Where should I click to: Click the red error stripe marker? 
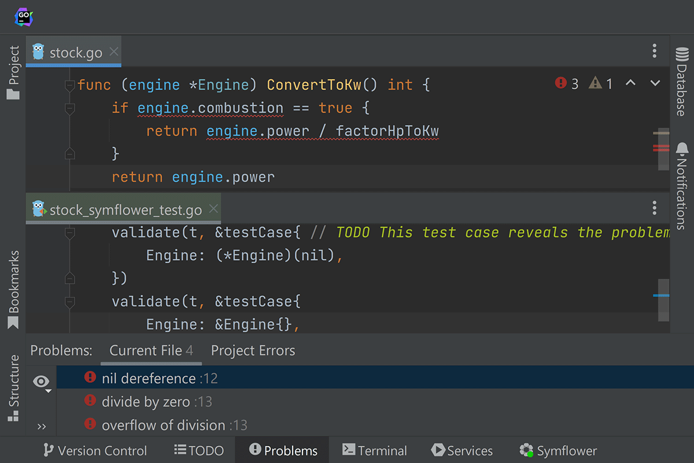(x=661, y=148)
